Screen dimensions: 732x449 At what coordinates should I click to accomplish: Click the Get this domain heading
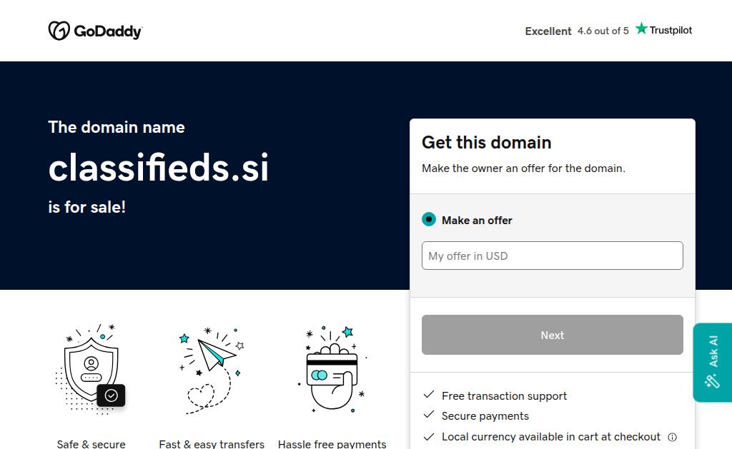(x=486, y=142)
